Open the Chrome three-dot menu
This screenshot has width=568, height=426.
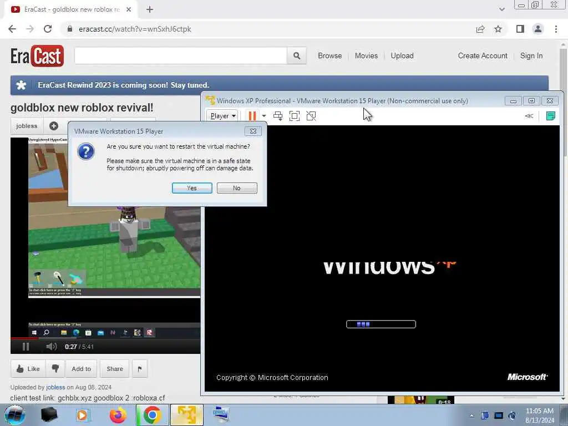556,29
